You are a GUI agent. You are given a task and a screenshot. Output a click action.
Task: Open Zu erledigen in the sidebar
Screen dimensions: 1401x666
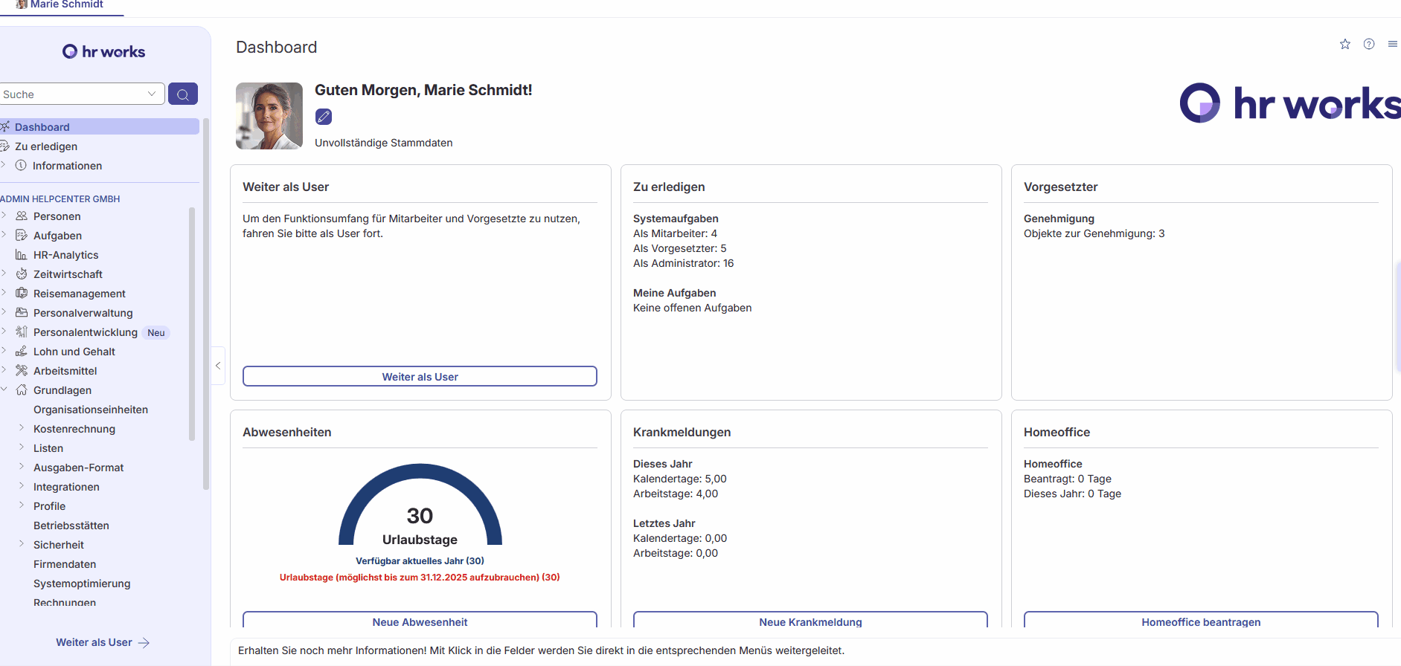click(x=46, y=146)
